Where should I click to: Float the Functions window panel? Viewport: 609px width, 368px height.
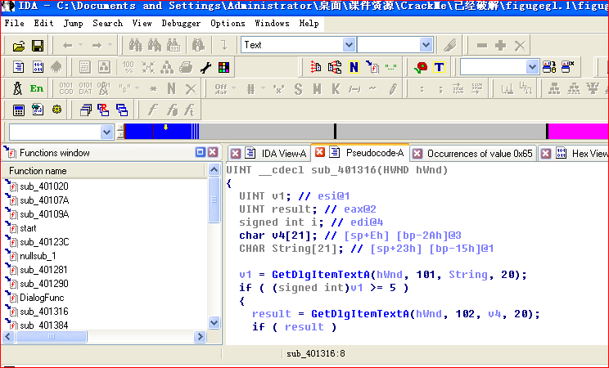pyautogui.click(x=200, y=152)
